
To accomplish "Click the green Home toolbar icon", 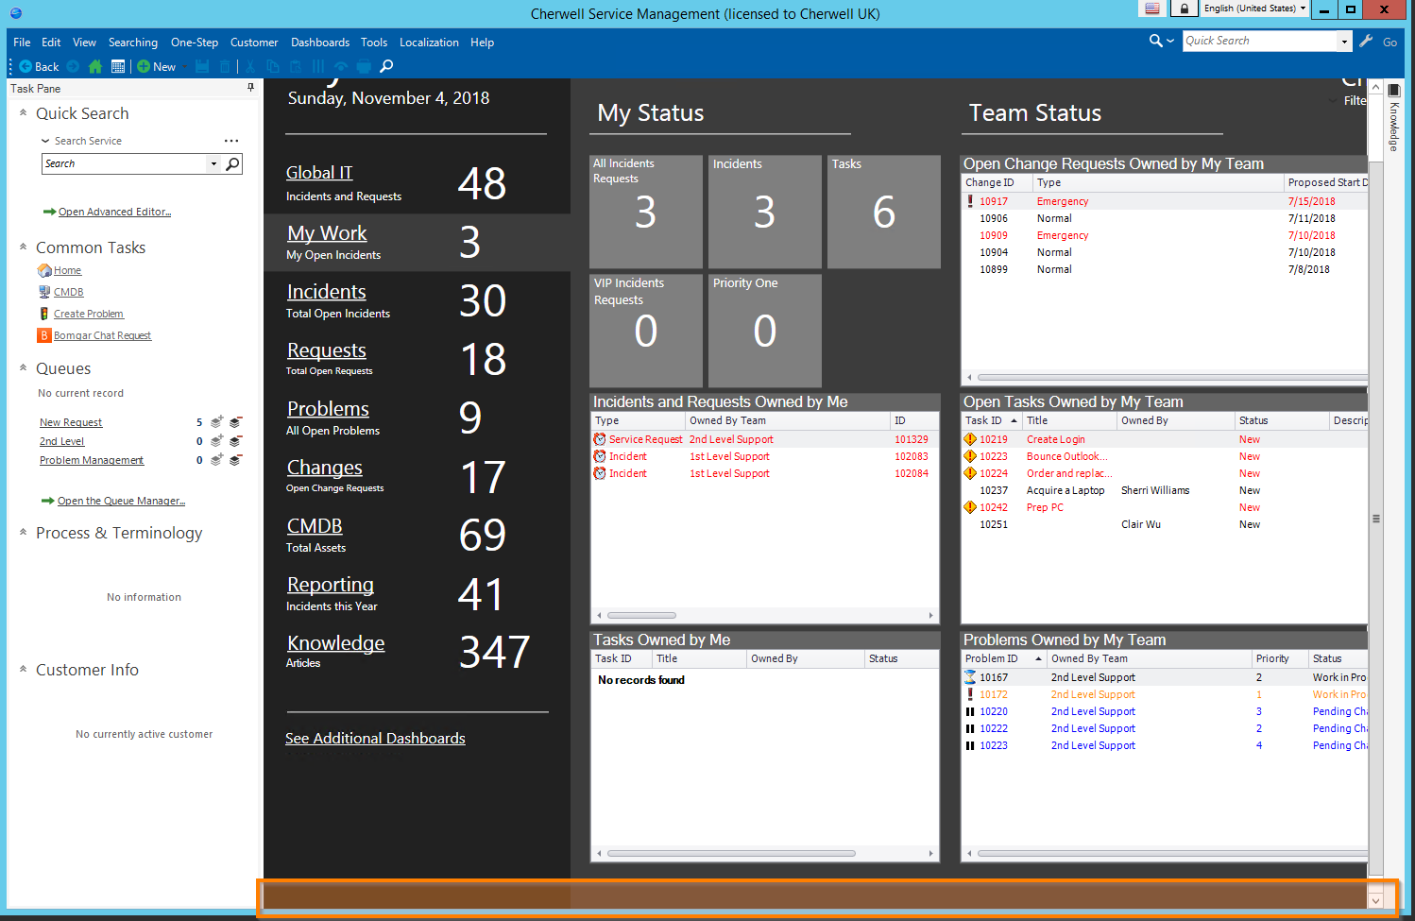I will (x=94, y=67).
